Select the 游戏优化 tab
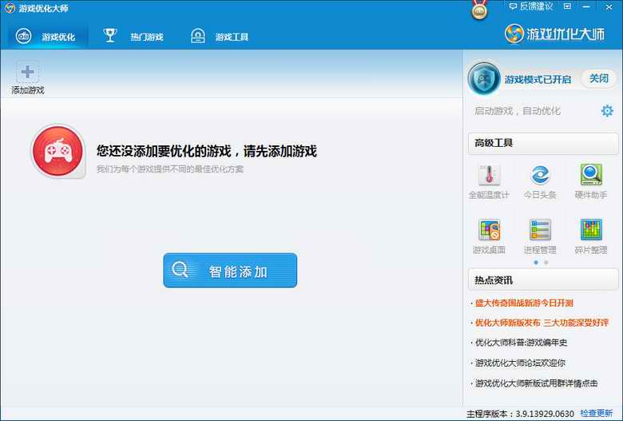The height and width of the screenshot is (421, 623). 46,36
